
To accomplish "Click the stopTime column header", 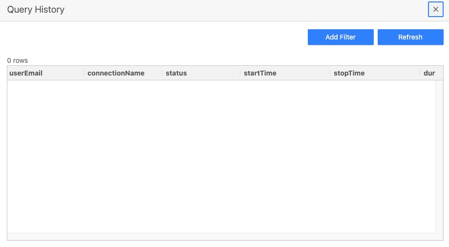I will [x=349, y=73].
